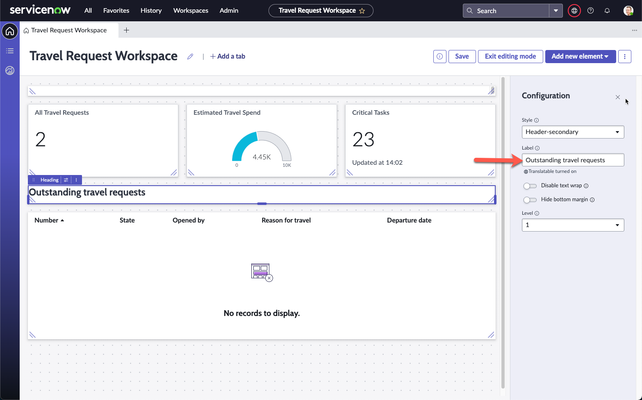Viewport: 642px width, 400px height.
Task: Click the All Travel Requests card
Action: [103, 141]
